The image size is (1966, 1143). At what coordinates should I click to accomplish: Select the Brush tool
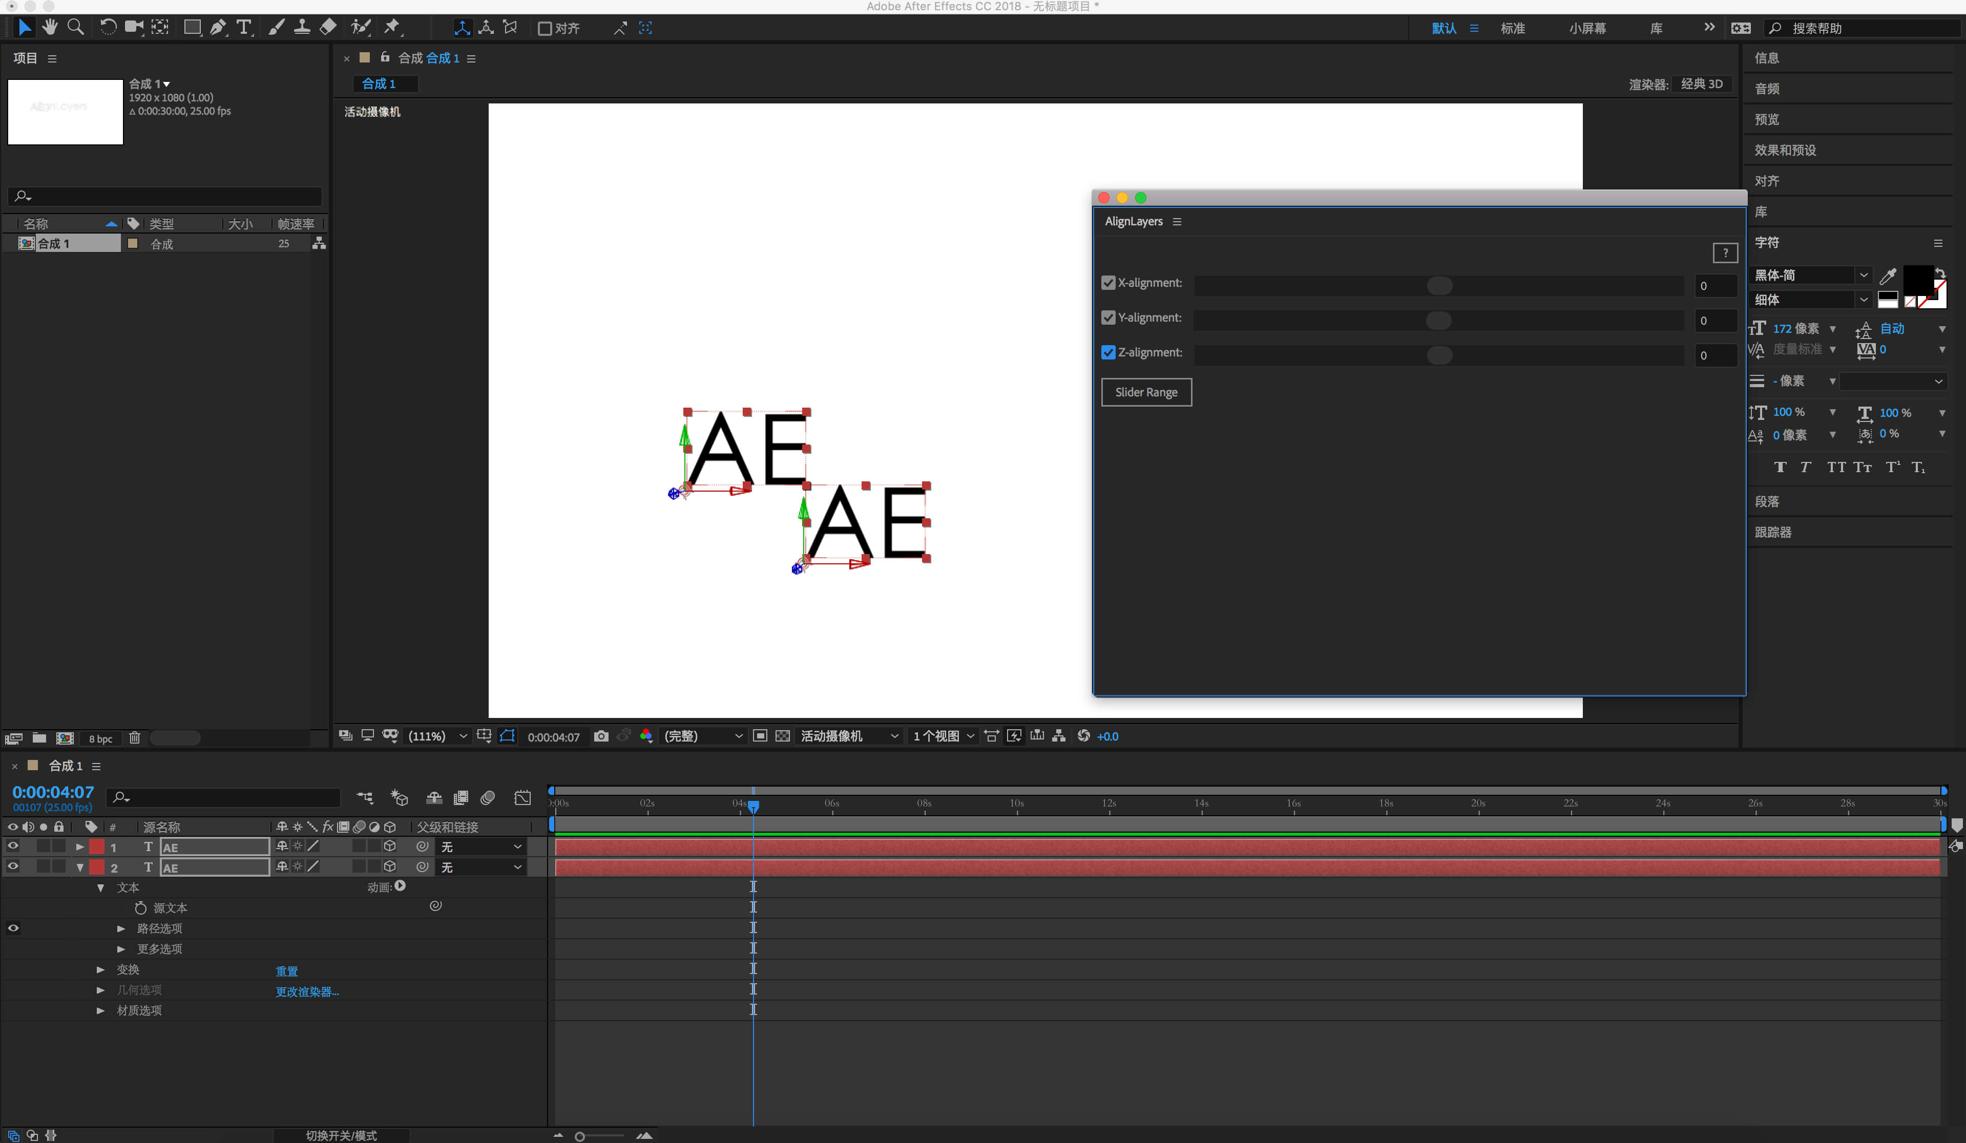pos(276,27)
